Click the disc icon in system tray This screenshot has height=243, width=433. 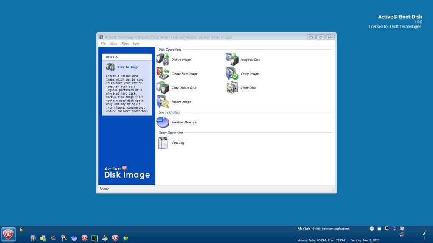pyautogui.click(x=372, y=229)
